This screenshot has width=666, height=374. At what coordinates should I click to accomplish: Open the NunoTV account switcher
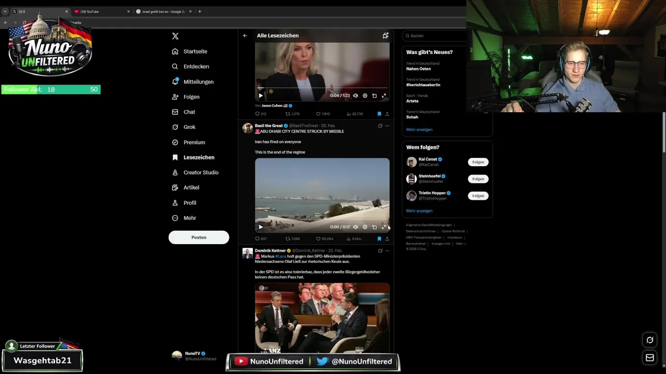[200, 356]
